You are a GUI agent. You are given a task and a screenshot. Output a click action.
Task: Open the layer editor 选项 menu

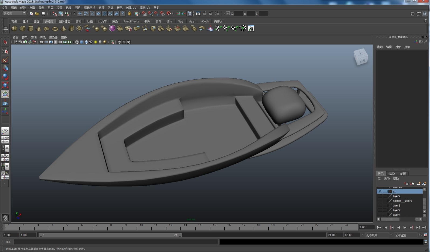387,178
